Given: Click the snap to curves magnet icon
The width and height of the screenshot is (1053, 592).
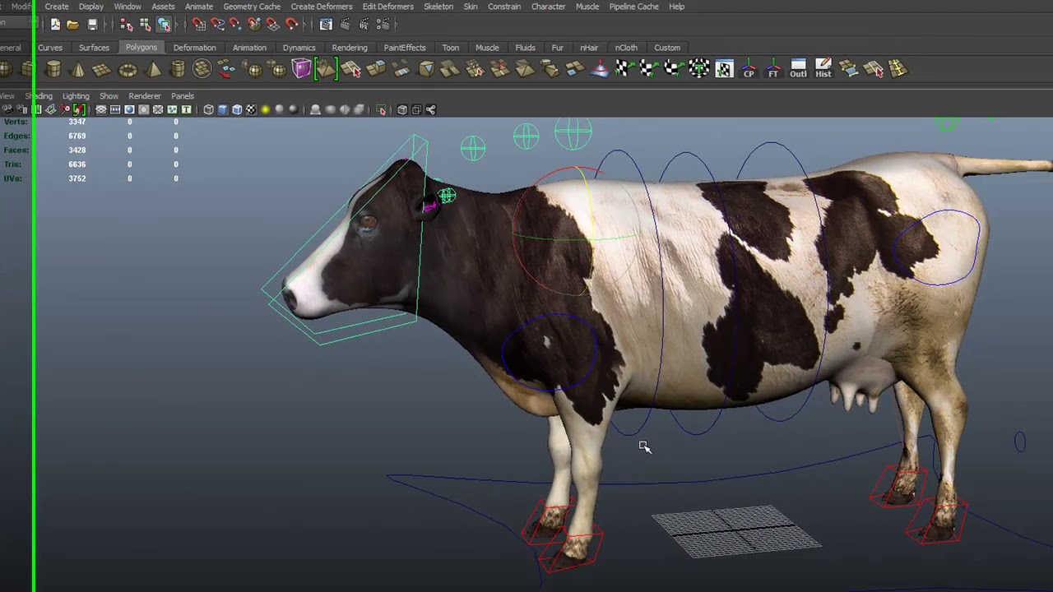Looking at the screenshot, I should 217,25.
